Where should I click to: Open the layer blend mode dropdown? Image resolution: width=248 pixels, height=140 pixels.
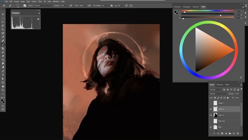point(219,94)
